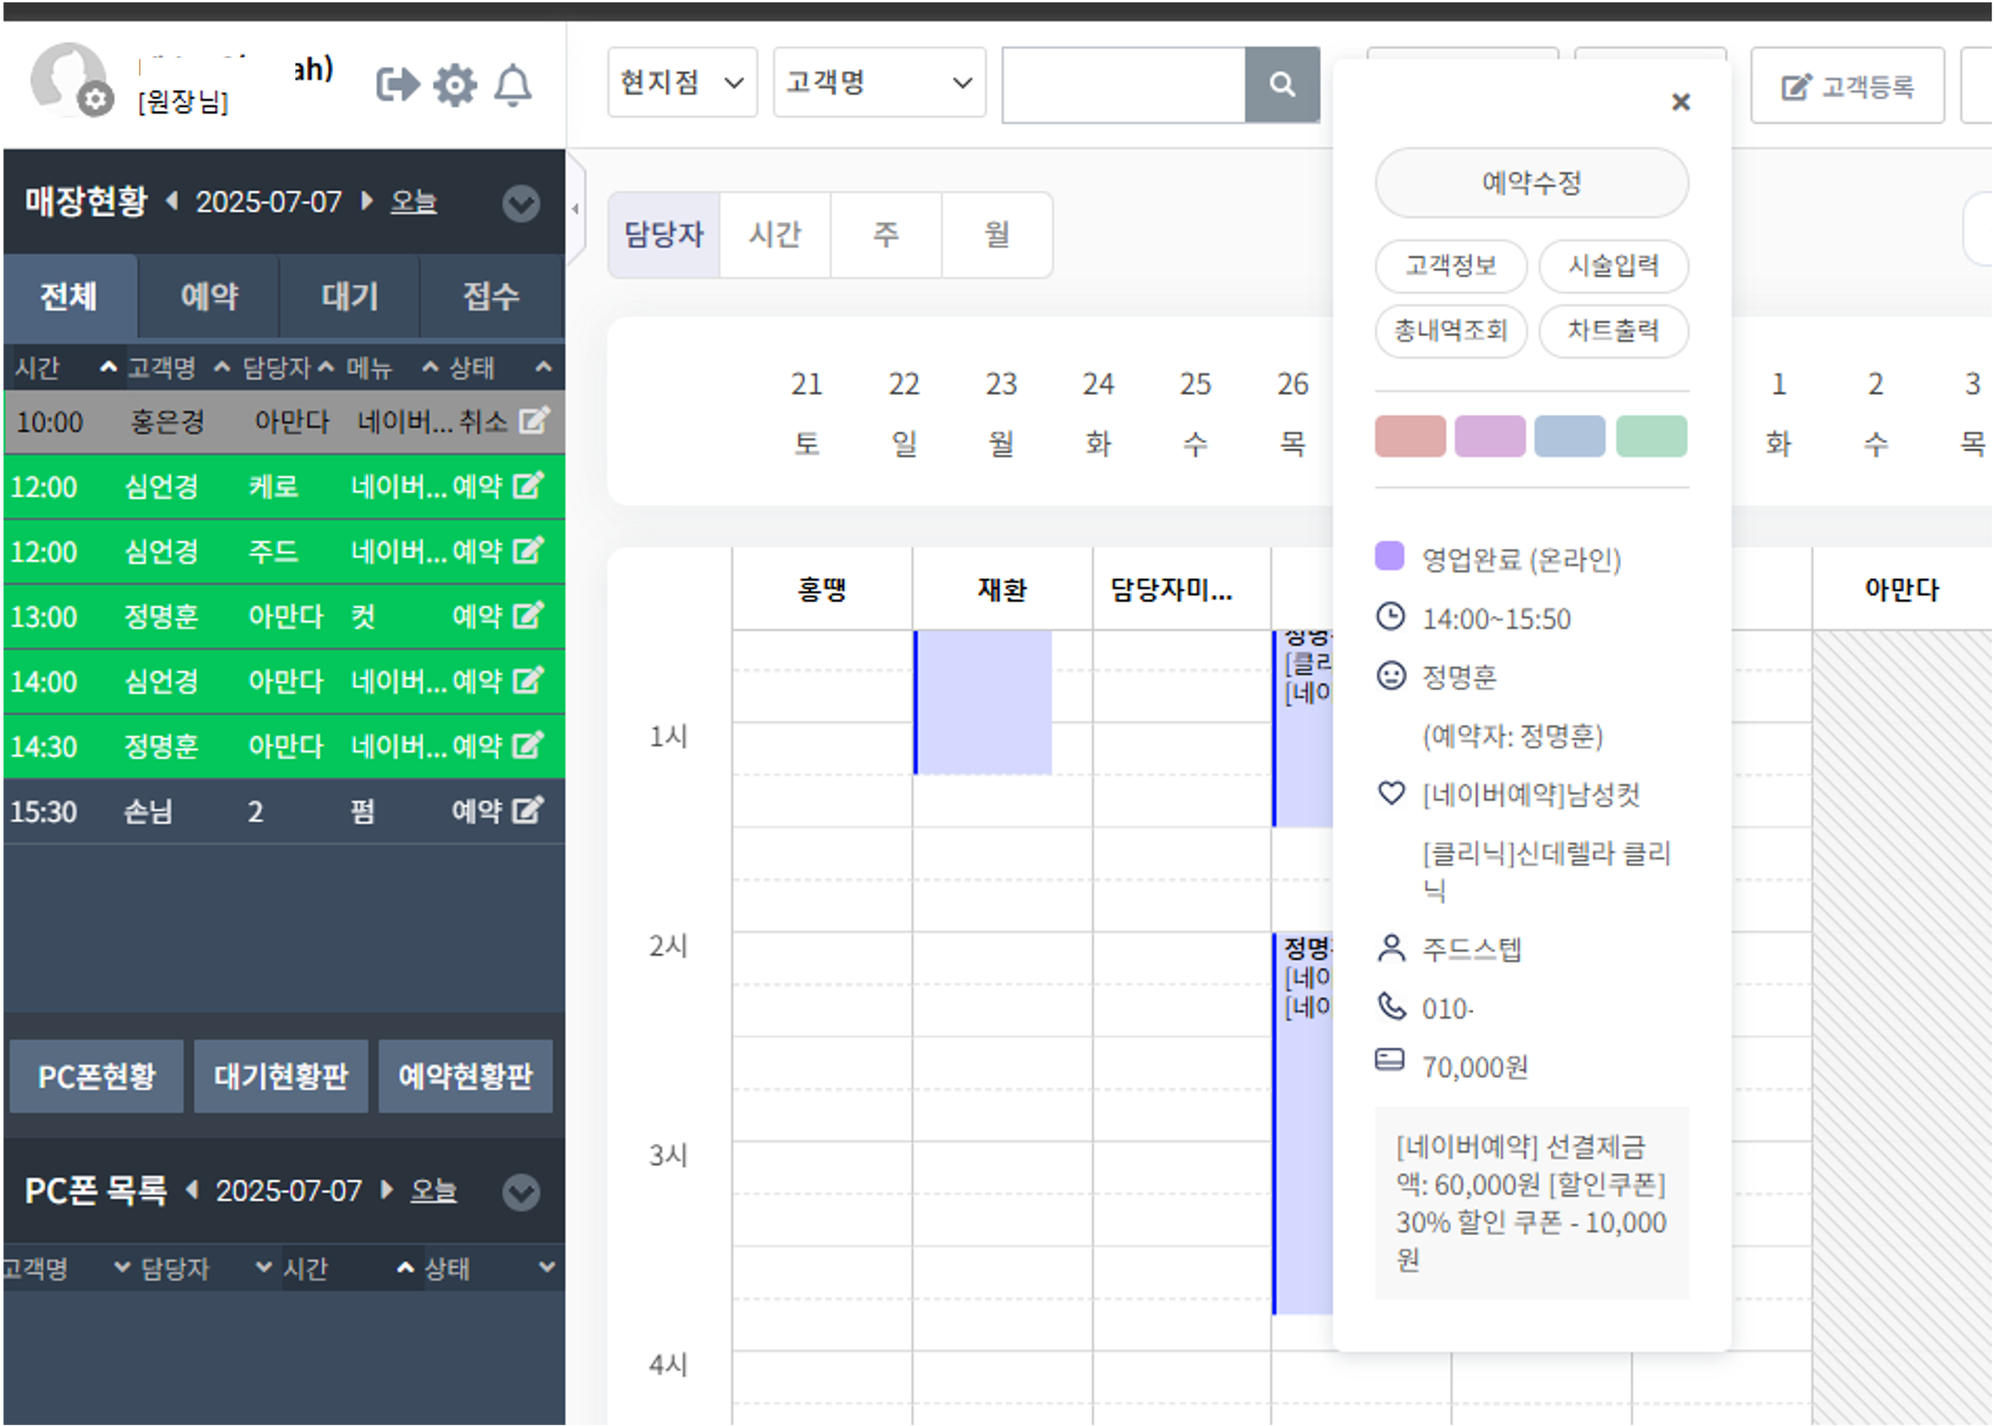This screenshot has height=1426, width=1995.
Task: Click the 아만다 staff column header
Action: [1901, 589]
